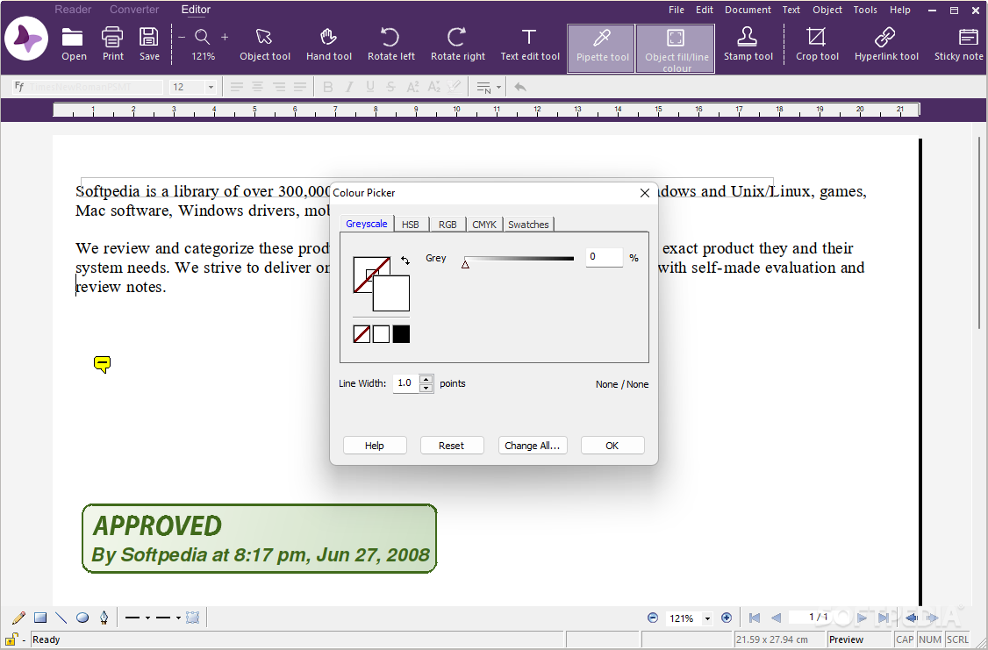The image size is (988, 650).
Task: Click the page number 1 / 1 field
Action: coord(819,618)
